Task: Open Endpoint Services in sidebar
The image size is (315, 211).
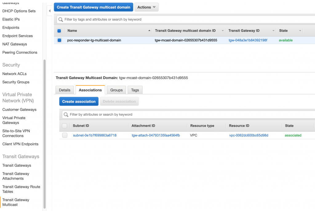Action: pos(18,36)
